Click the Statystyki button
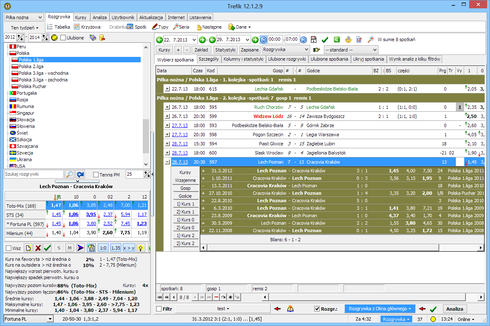 point(225,50)
